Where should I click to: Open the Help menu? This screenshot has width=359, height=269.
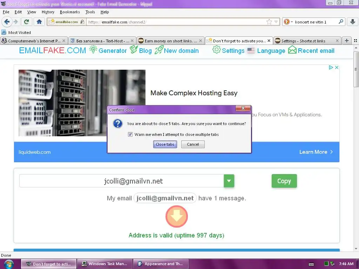point(104,12)
